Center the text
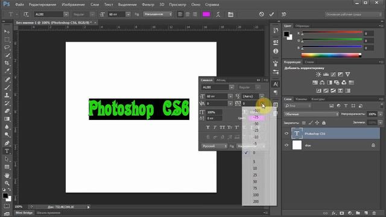The image size is (386, 217). 188,14
